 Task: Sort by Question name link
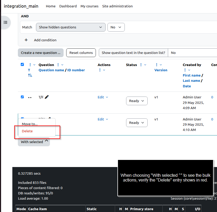[x=51, y=70]
